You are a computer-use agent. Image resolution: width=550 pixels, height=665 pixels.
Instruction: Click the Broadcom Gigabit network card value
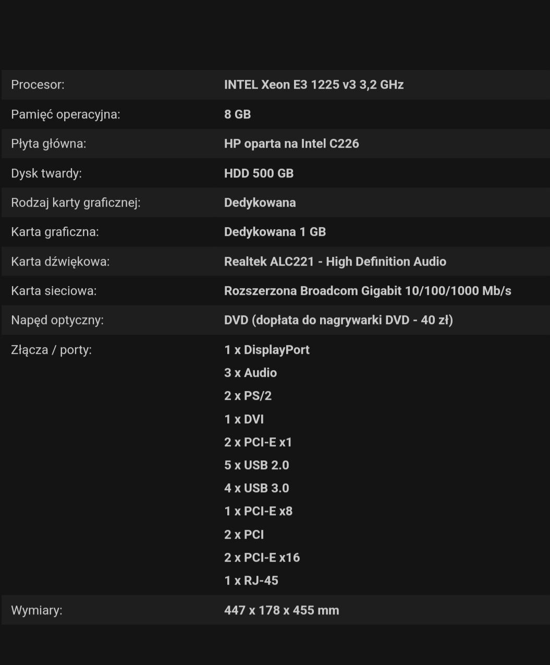point(368,291)
